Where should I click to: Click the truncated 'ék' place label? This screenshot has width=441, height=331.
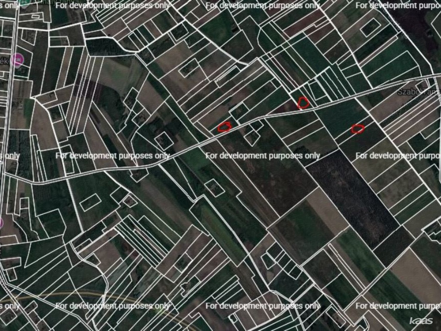pos(4,62)
